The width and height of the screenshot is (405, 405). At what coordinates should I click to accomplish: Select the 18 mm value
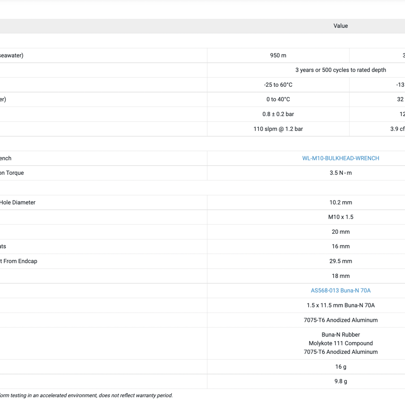(340, 276)
